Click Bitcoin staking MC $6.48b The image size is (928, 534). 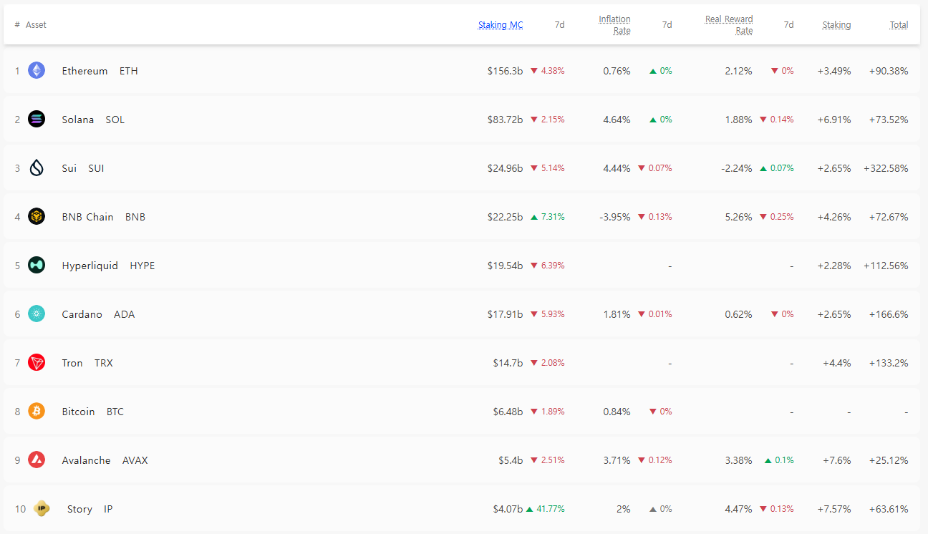508,412
